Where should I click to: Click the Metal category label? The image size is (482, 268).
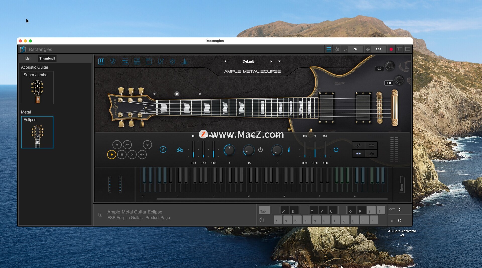point(26,112)
